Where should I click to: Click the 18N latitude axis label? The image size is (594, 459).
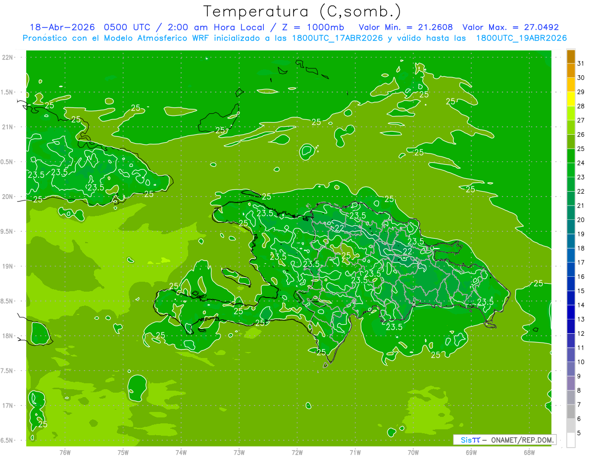click(8, 336)
